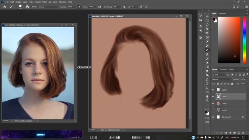Image resolution: width=249 pixels, height=140 pixels.
Task: Create a new layer with plus icon
Action: [x=239, y=133]
